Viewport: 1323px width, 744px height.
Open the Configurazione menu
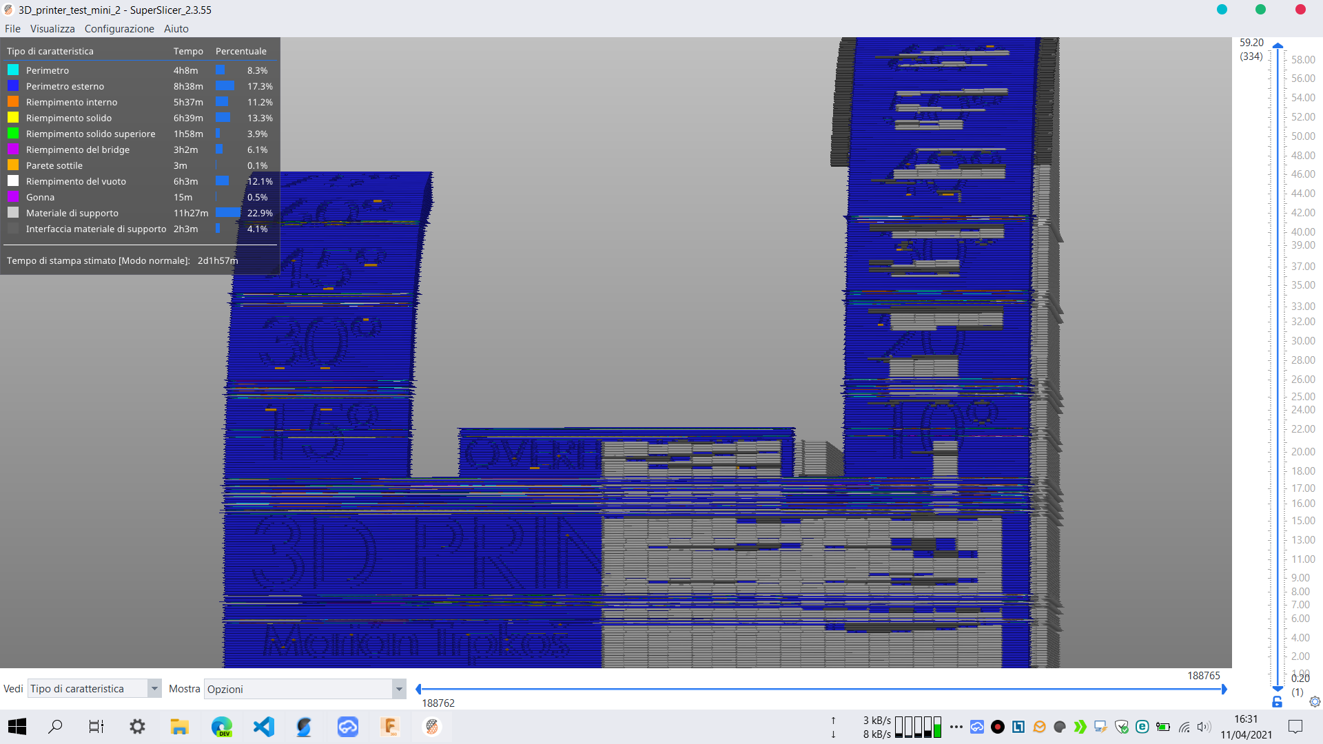tap(119, 28)
